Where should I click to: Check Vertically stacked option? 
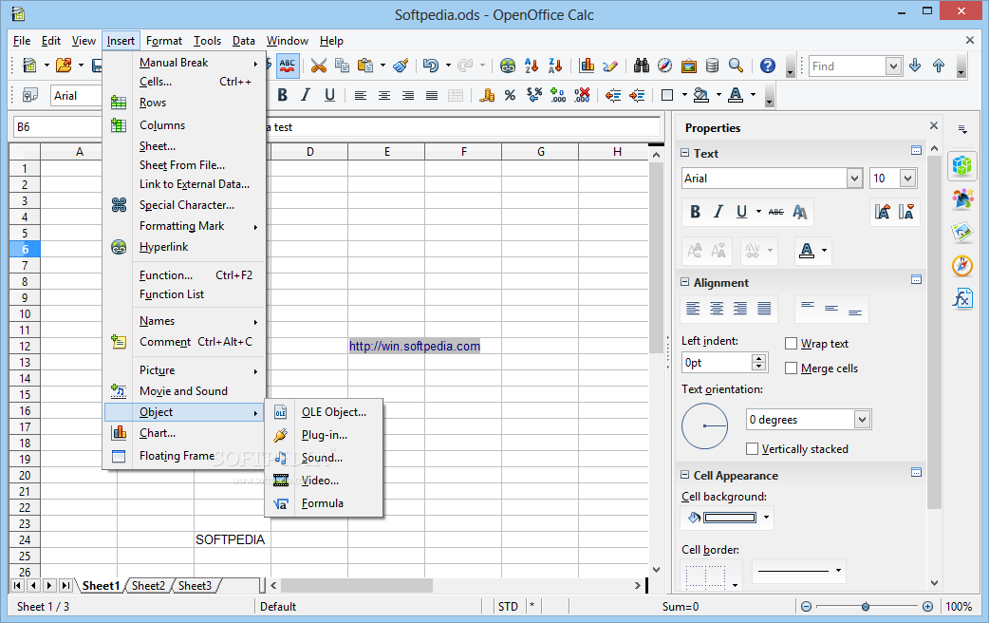pos(752,449)
